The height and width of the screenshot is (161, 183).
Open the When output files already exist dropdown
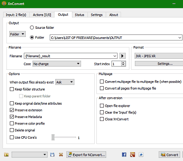click(x=65, y=82)
